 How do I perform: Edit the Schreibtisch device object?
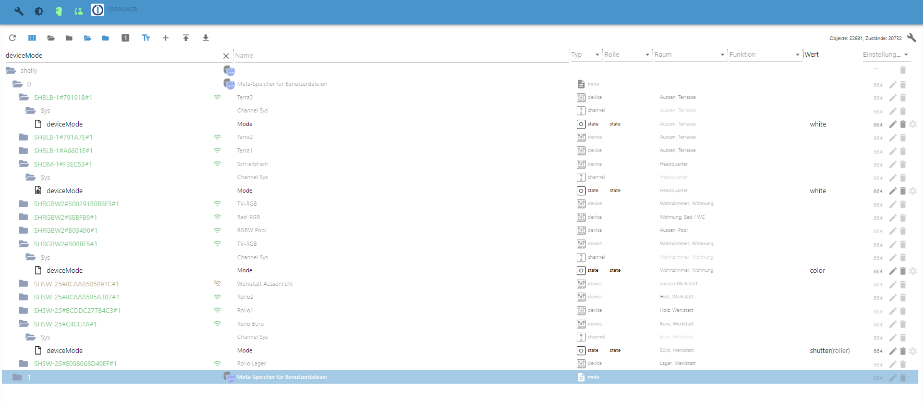click(x=893, y=165)
